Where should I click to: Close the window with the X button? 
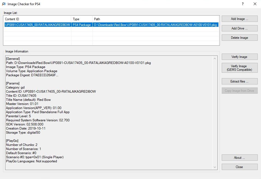coord(255,4)
